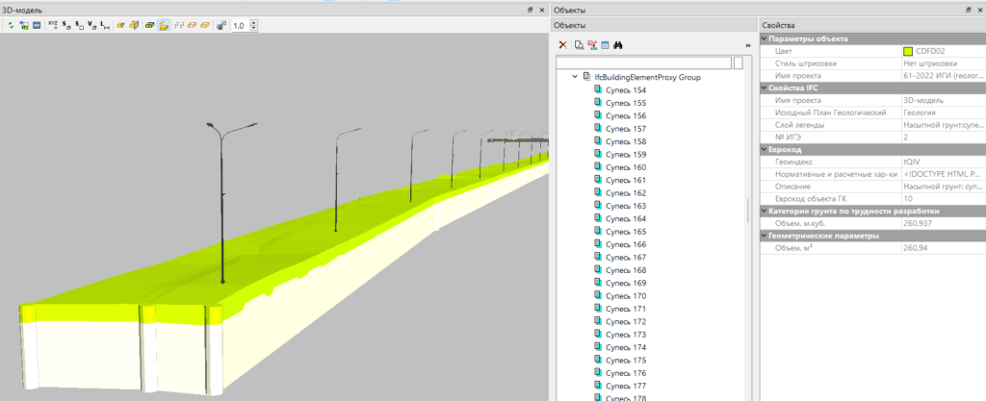Click the yellow block with red arrow icon
Viewport: 986px width, 401px height.
coord(133,26)
